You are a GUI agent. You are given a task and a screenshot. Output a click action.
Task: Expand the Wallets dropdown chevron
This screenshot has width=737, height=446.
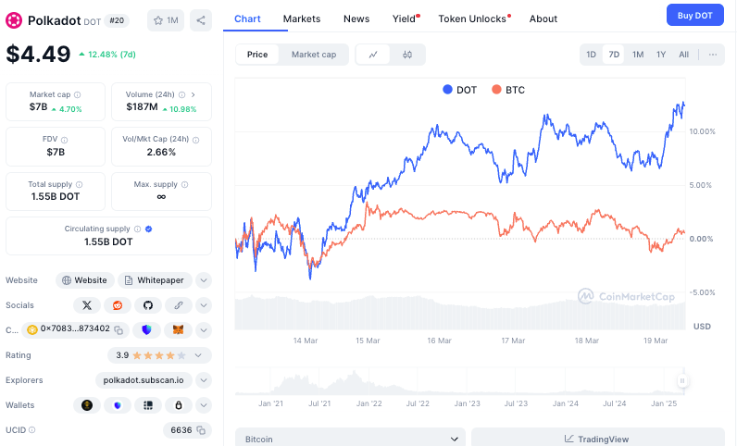(204, 405)
